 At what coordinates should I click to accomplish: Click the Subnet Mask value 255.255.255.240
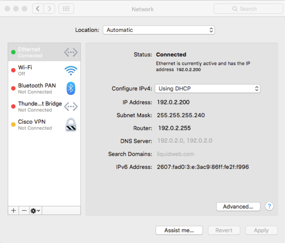(x=181, y=115)
